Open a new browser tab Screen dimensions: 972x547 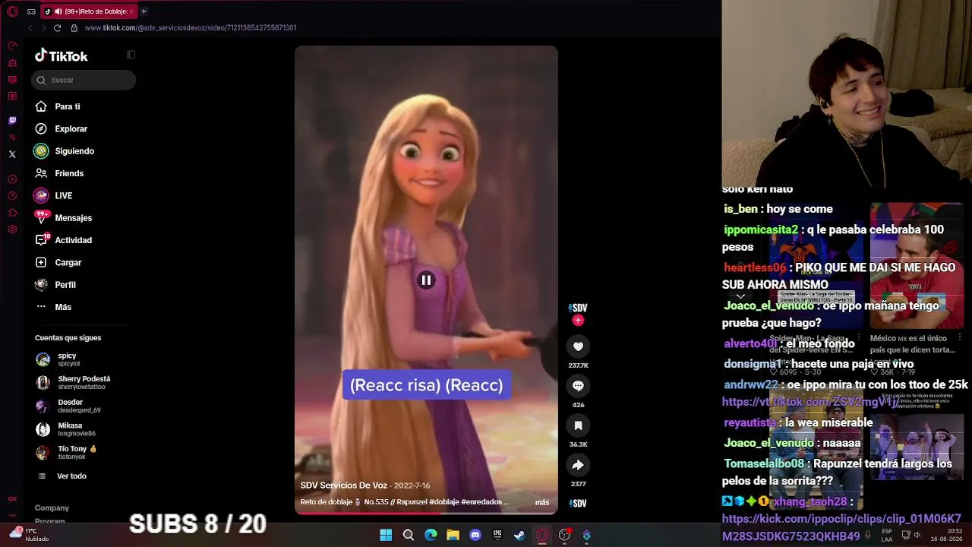click(x=144, y=11)
